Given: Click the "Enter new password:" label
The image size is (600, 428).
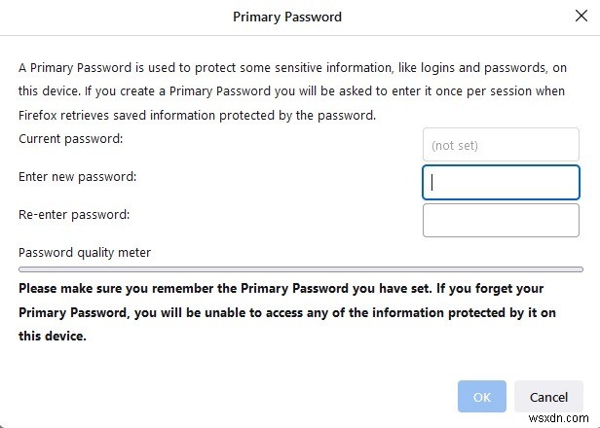Looking at the screenshot, I should (x=77, y=177).
